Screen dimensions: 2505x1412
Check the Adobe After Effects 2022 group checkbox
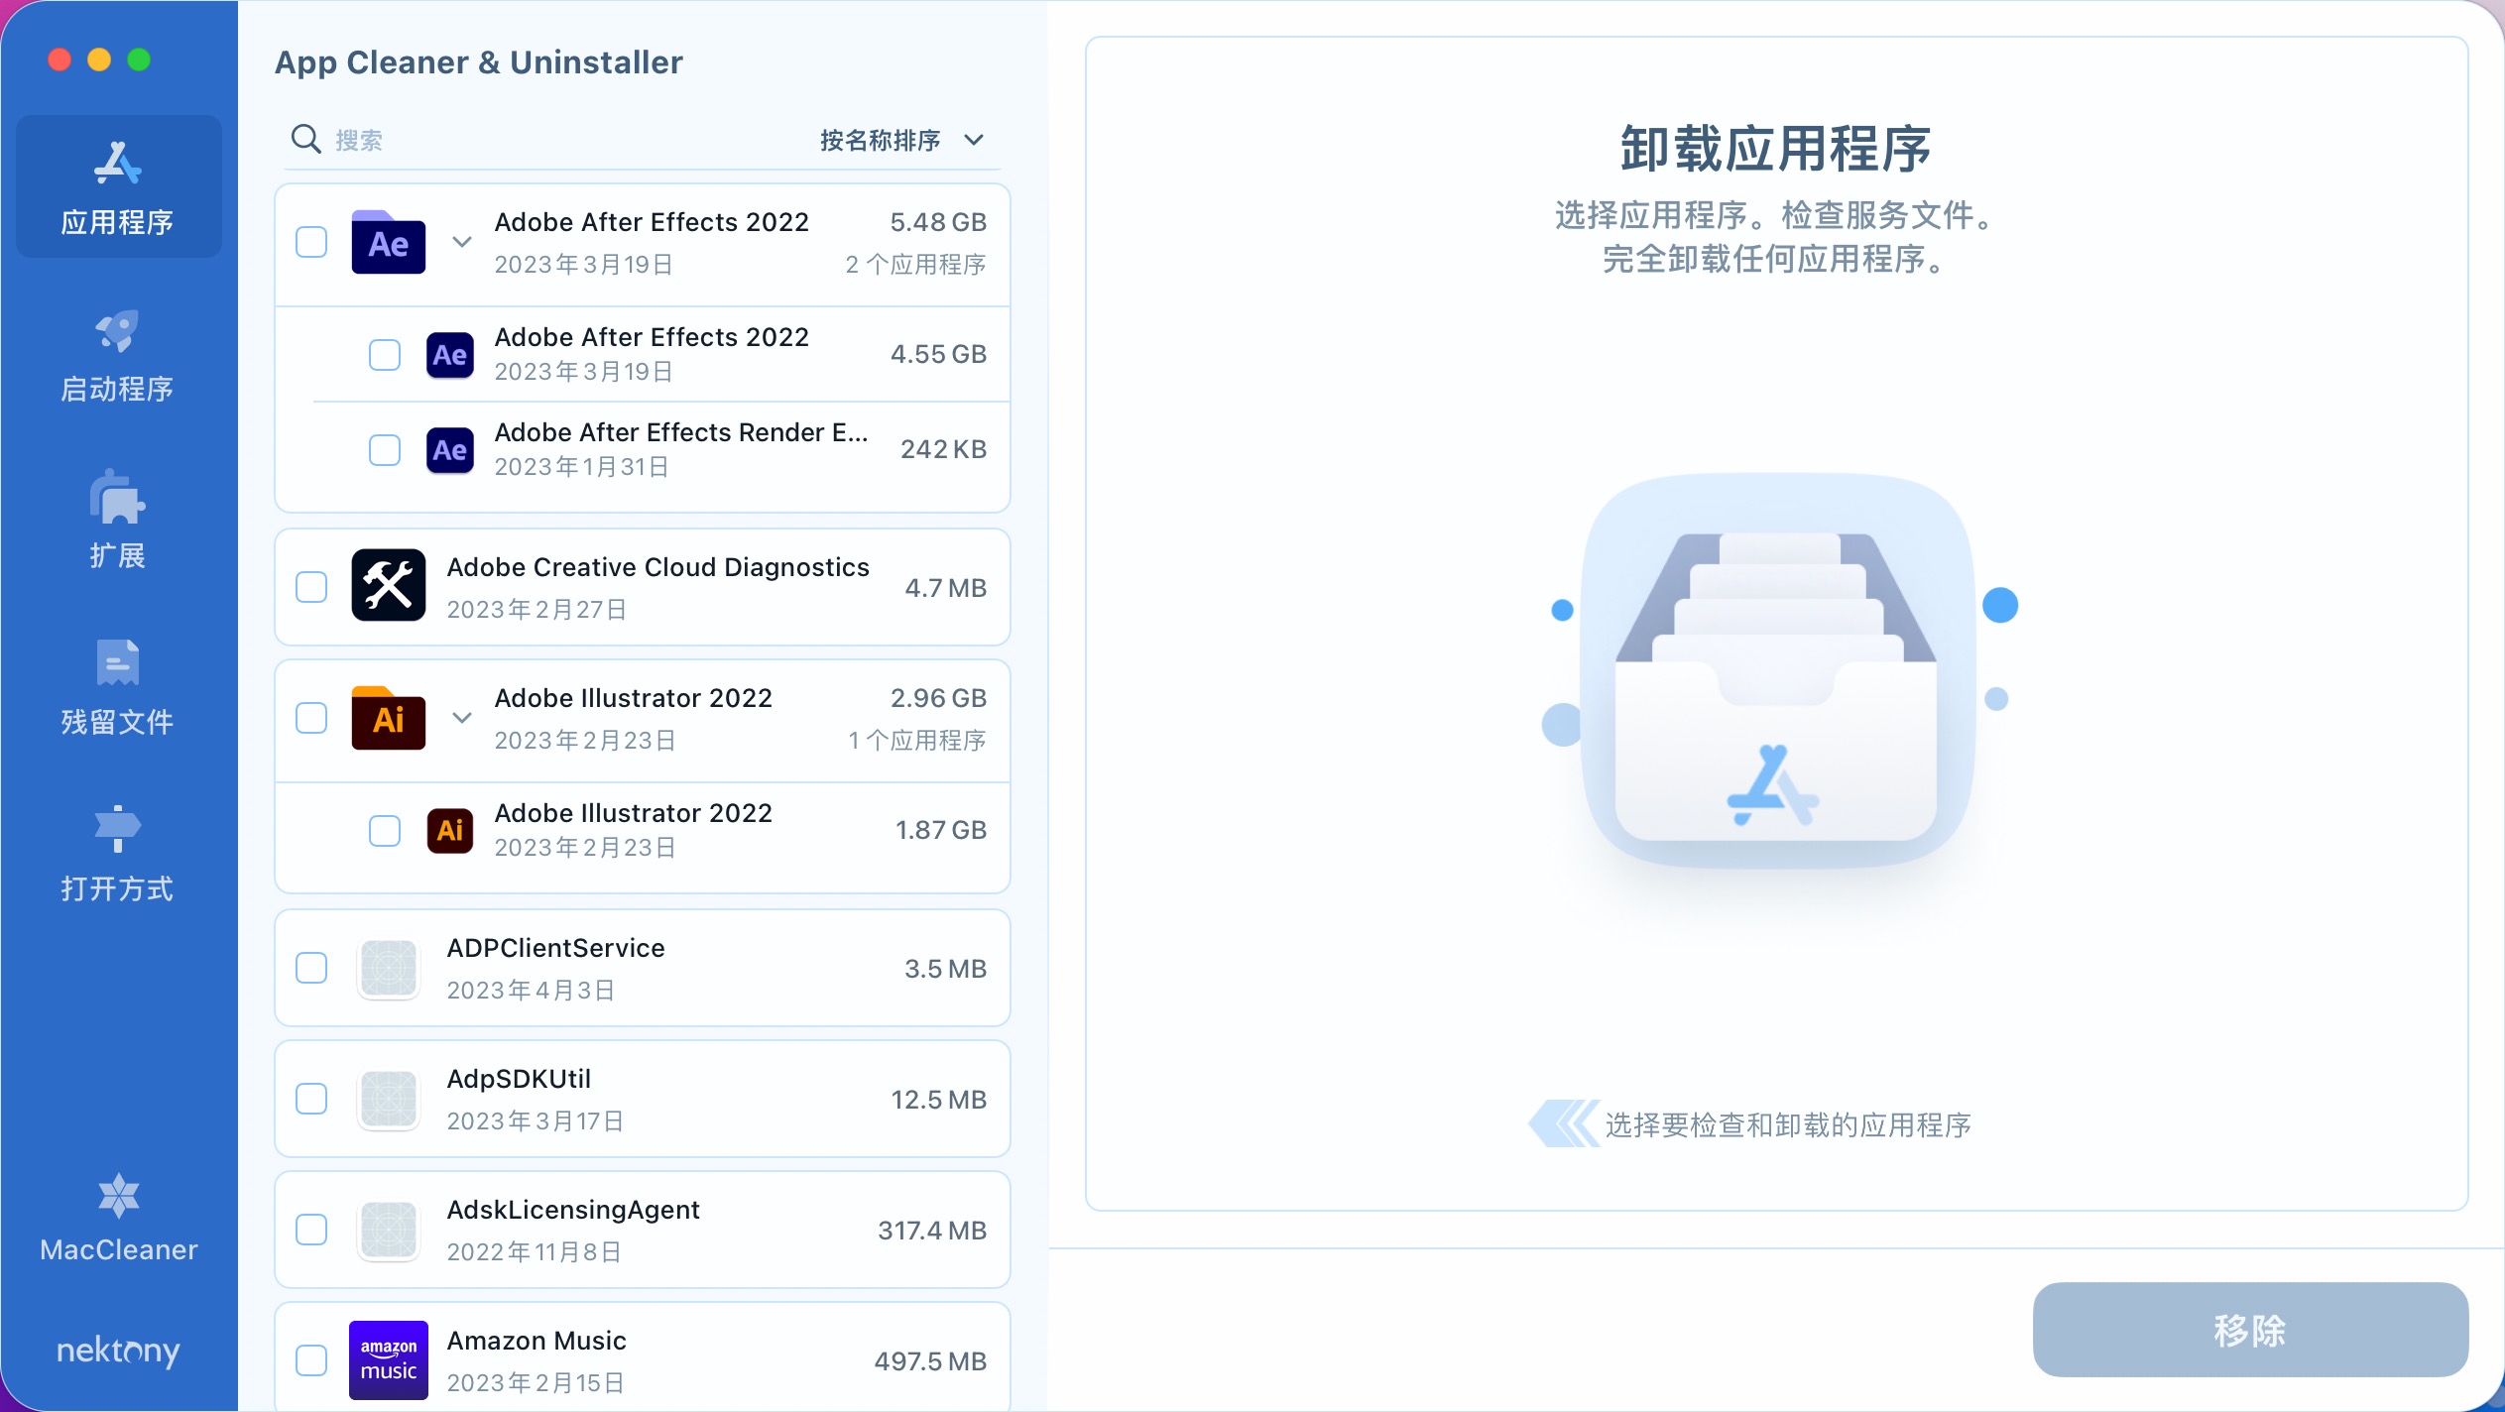point(311,242)
